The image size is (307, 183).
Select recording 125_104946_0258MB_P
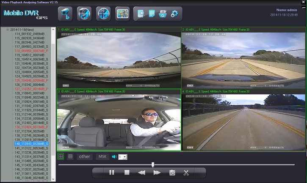tap(31, 80)
